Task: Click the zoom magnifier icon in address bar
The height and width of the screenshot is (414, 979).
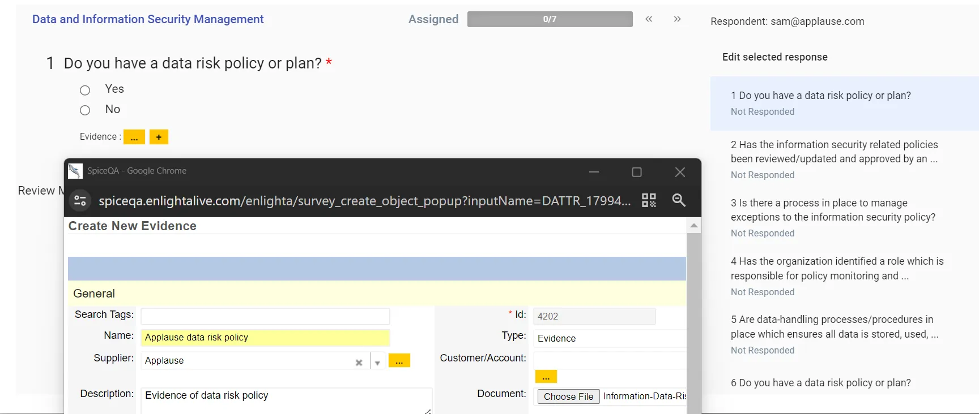Action: 678,200
